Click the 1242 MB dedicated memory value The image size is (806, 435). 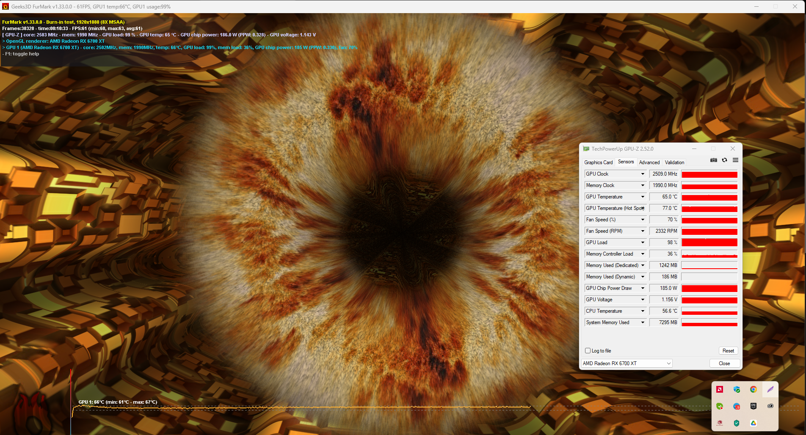click(664, 265)
